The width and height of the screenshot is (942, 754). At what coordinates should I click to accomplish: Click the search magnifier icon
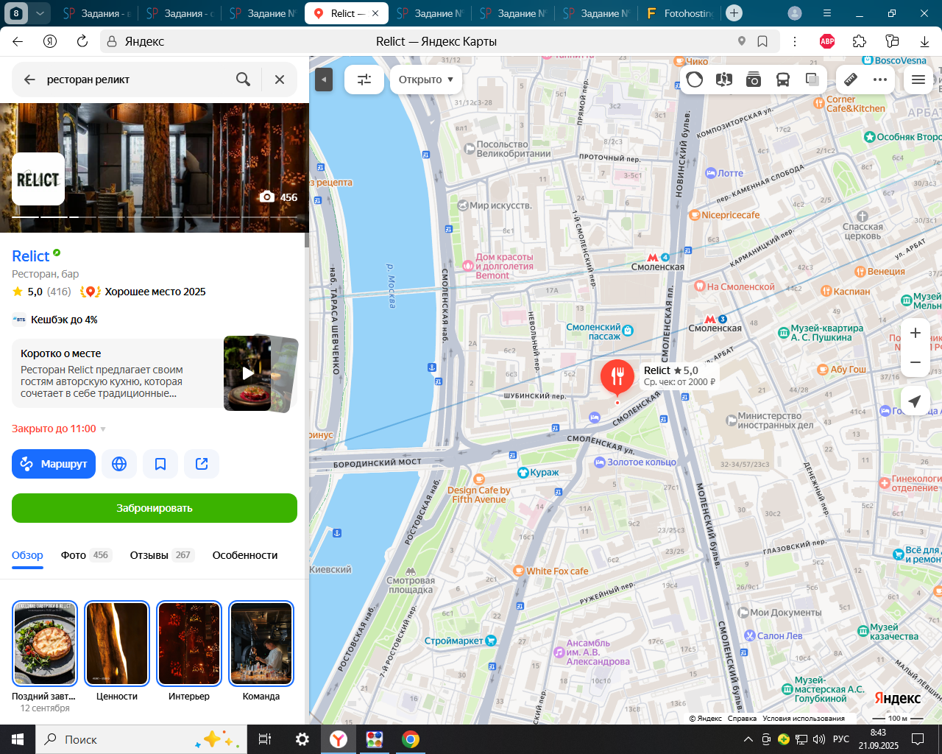243,80
